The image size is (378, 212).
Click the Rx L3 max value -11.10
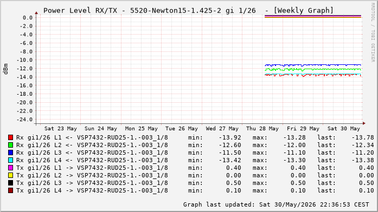[294, 153]
